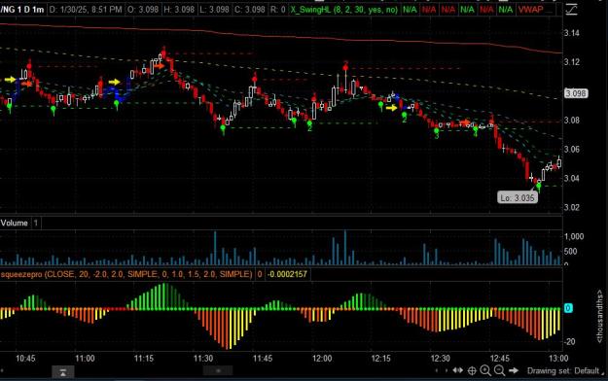Select the red VWAP study label
This screenshot has height=381, width=608.
(x=530, y=10)
